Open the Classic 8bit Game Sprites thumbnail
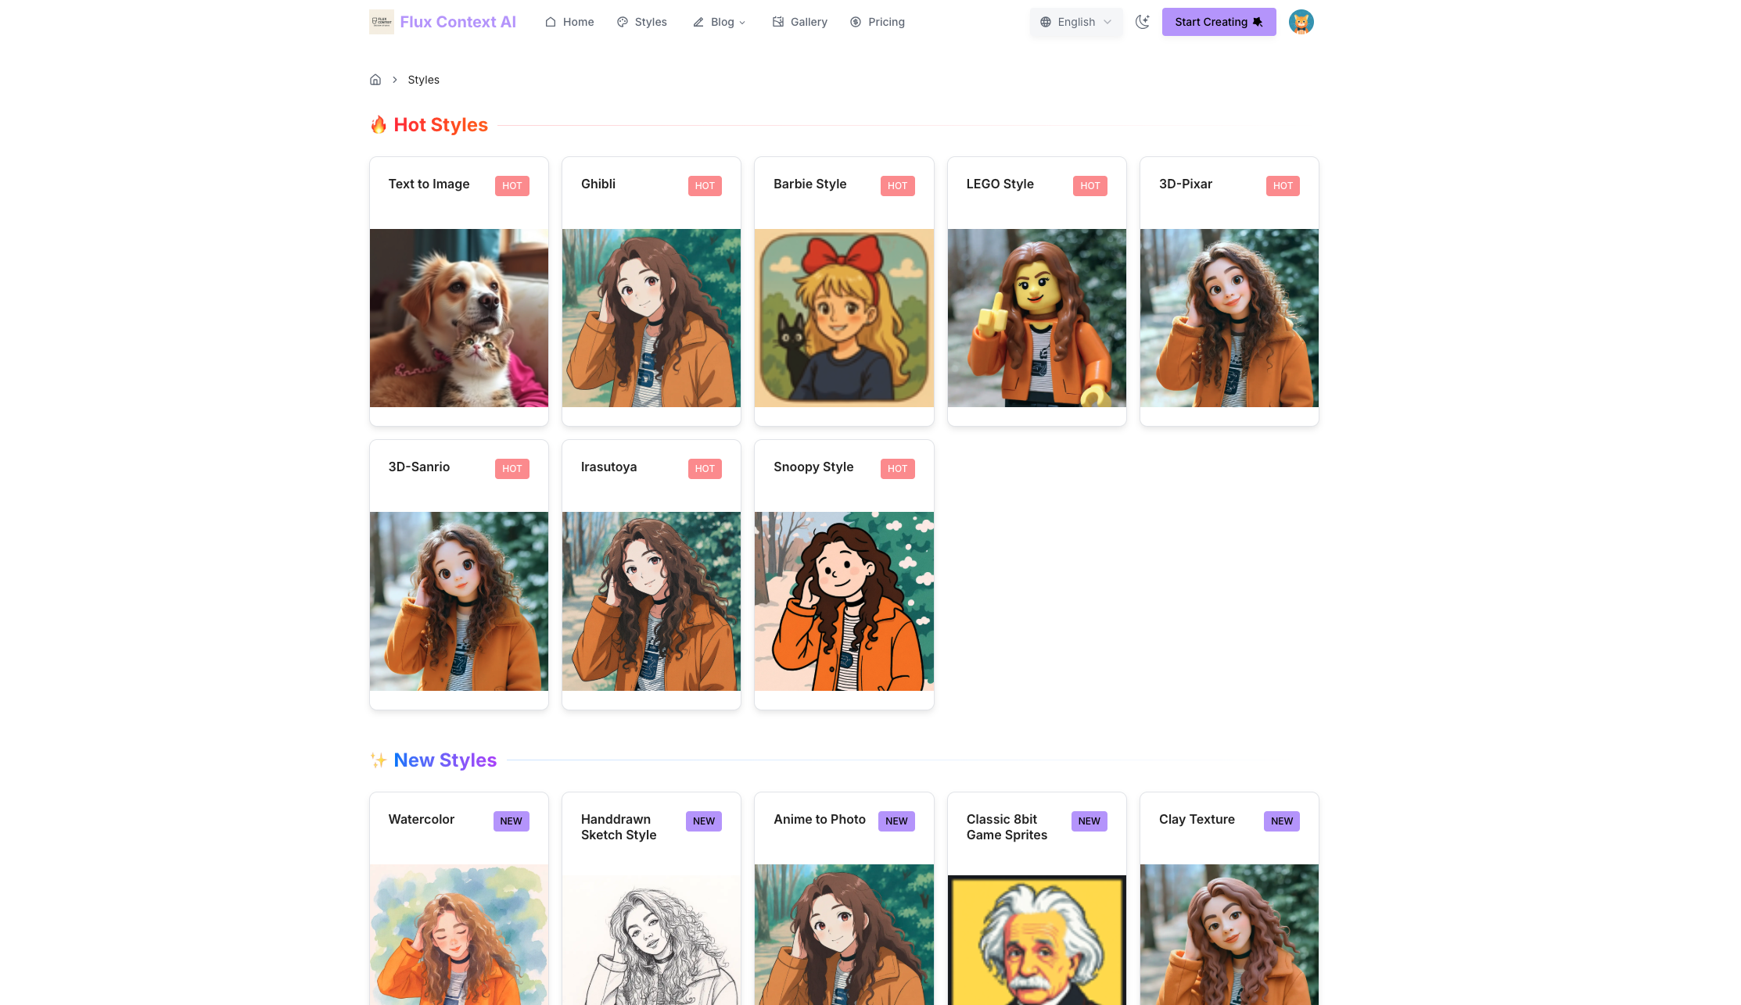The height and width of the screenshot is (1005, 1741). 1037,940
